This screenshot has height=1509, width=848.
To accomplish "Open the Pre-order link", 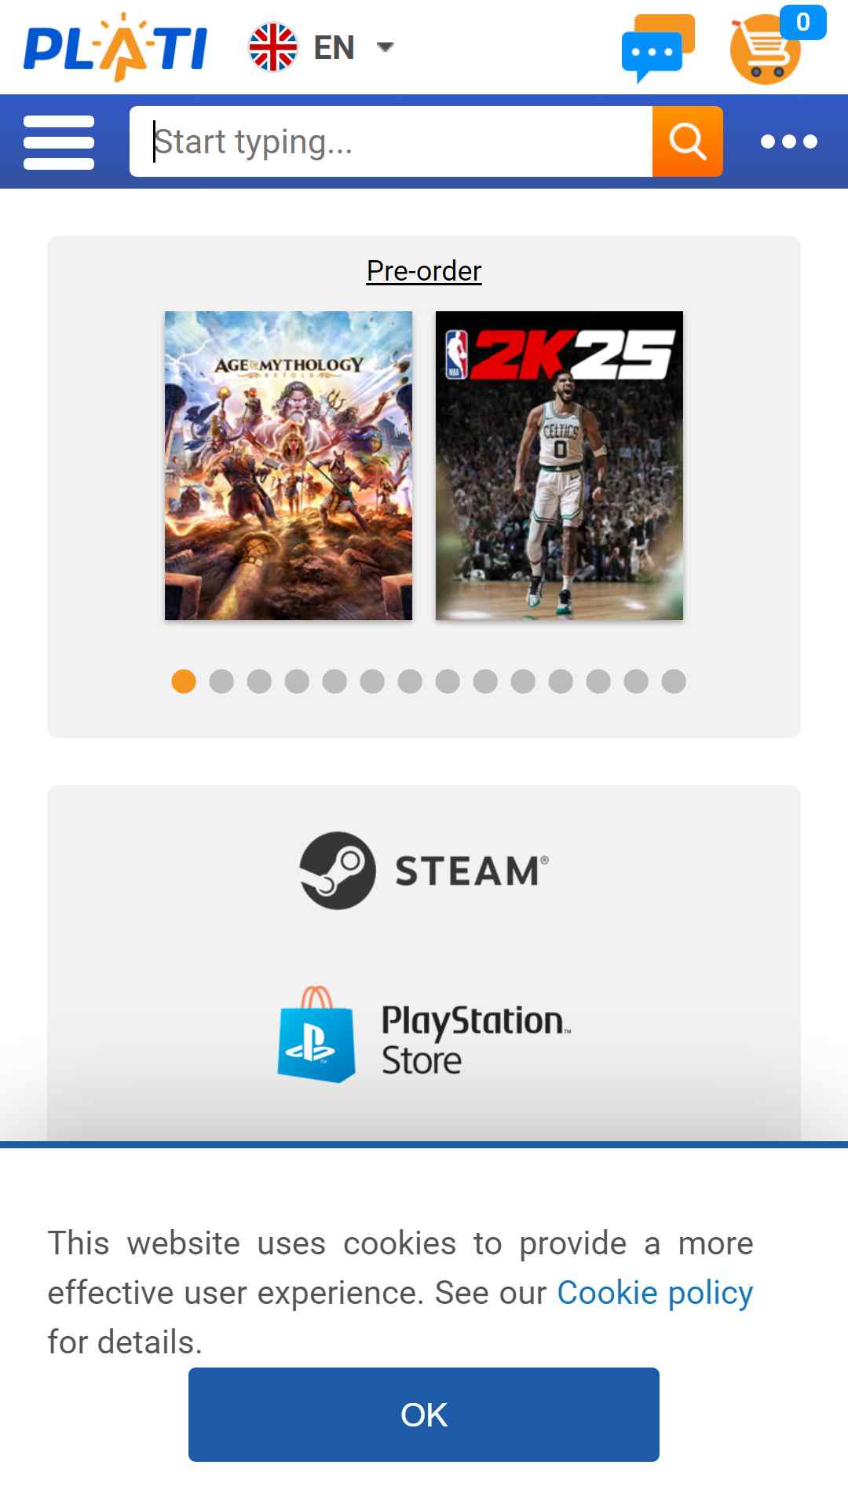I will (x=424, y=271).
